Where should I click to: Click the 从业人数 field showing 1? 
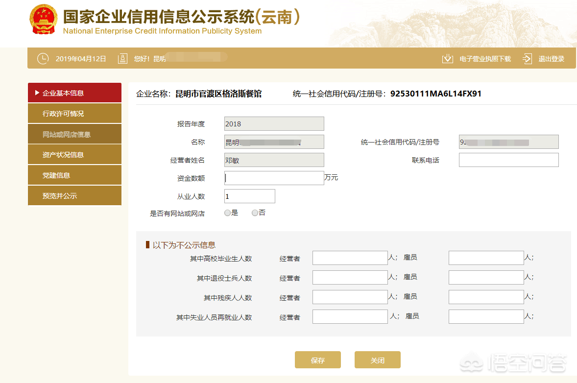click(249, 196)
